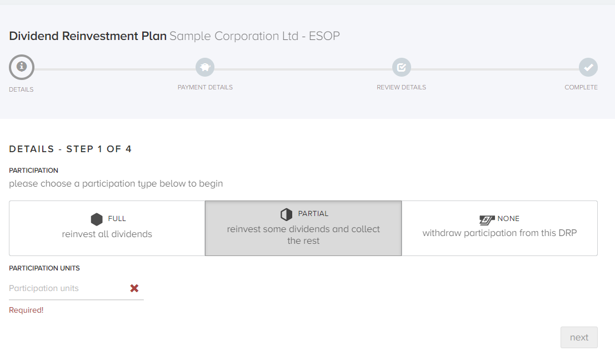The width and height of the screenshot is (615, 356).
Task: Click the "Required!" error message
Action: click(x=26, y=310)
